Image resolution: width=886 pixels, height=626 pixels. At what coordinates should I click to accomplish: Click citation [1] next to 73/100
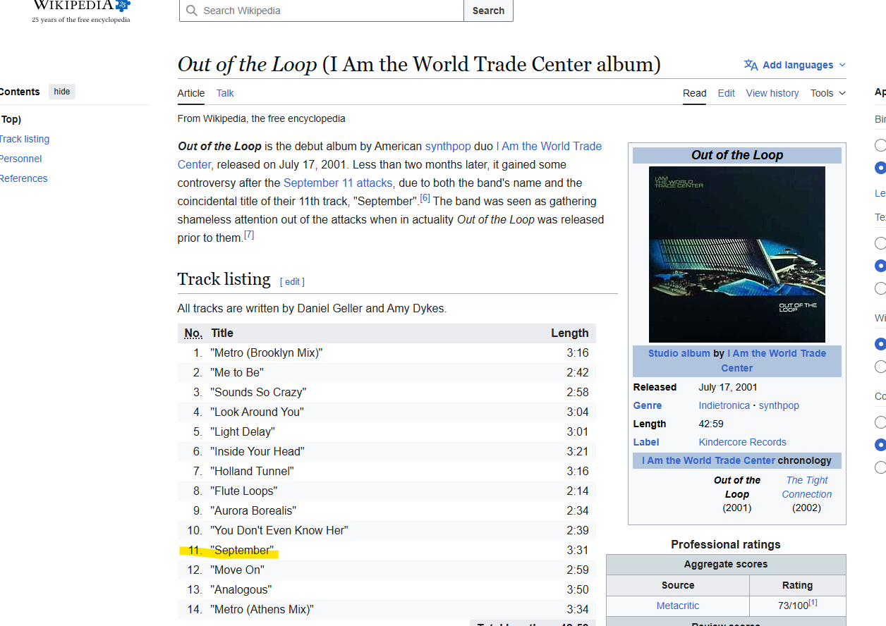click(x=813, y=603)
